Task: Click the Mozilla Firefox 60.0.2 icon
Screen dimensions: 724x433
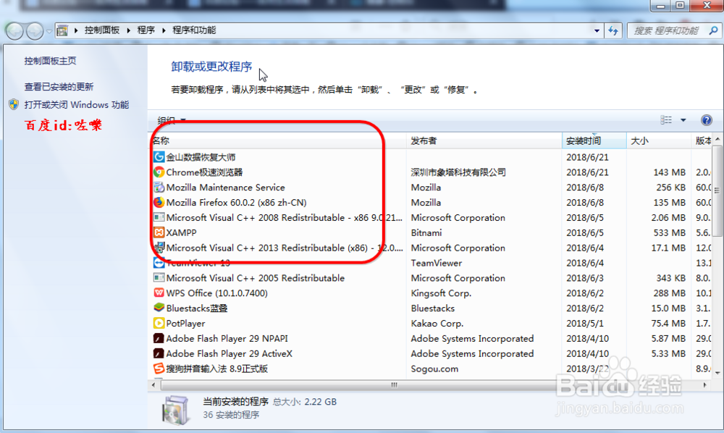Action: (x=159, y=202)
